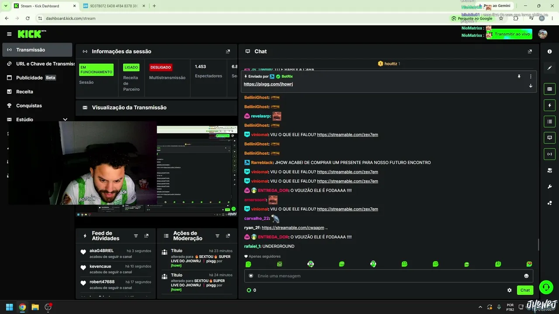
Task: Click the Transmitir ao vivo button
Action: [509, 34]
